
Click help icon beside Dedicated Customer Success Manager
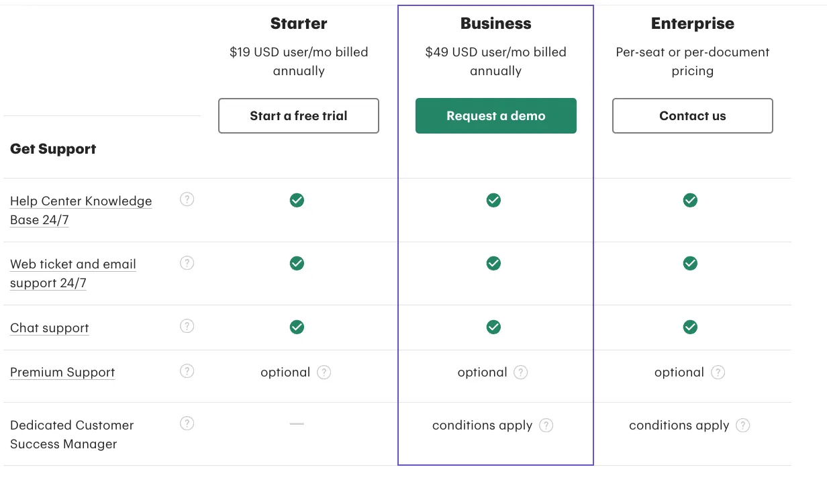187,423
